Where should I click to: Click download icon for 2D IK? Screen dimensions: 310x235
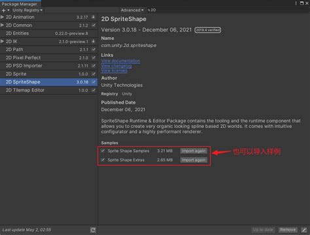(x=94, y=41)
